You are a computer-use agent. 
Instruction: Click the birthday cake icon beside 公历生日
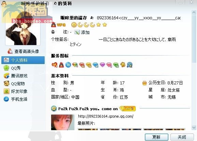(x=145, y=83)
